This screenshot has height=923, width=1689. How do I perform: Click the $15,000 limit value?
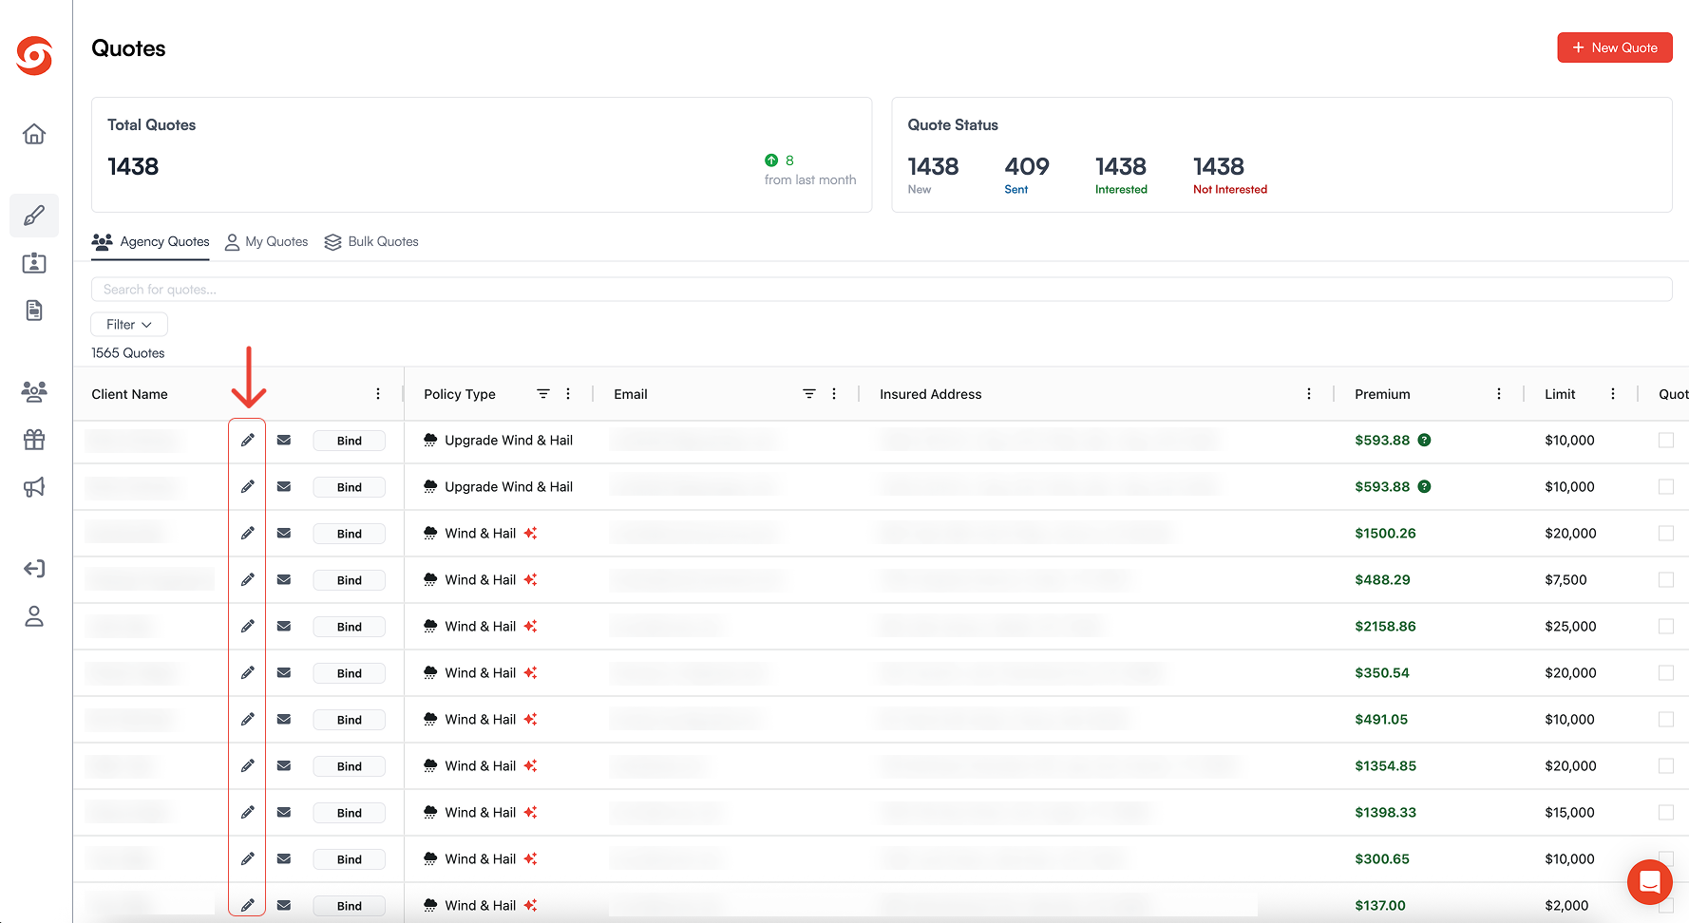click(1569, 813)
